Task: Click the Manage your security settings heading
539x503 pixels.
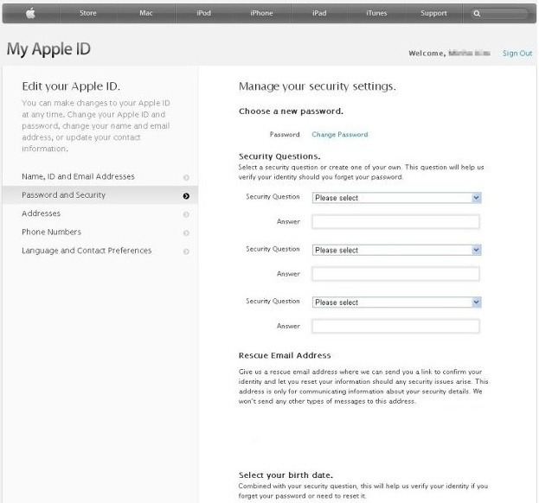Action: [318, 86]
